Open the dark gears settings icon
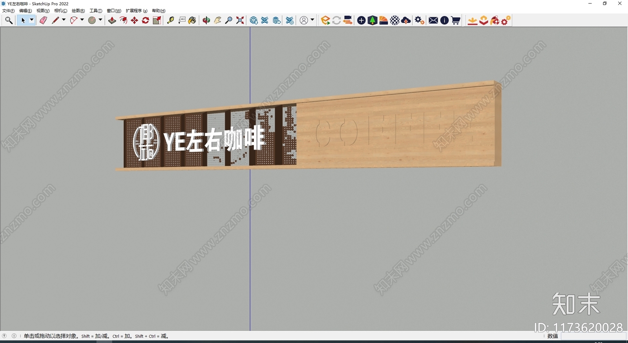Viewport: 628px width, 343px height. coord(420,20)
